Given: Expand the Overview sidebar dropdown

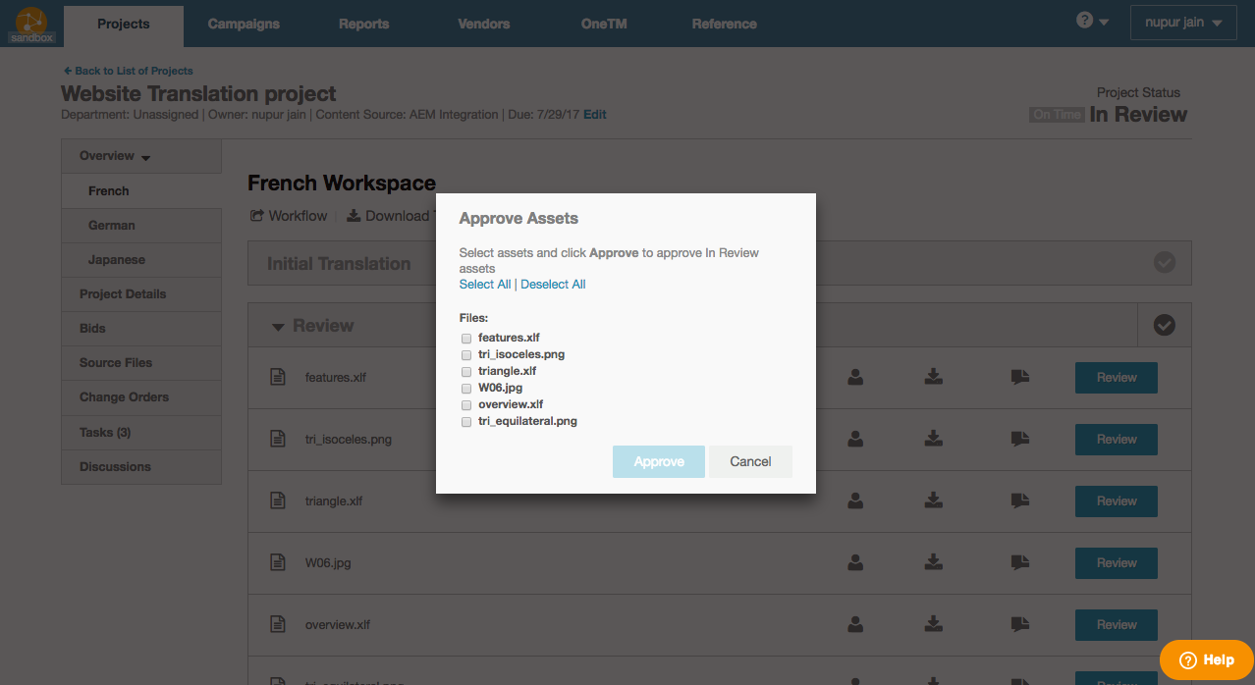Looking at the screenshot, I should pyautogui.click(x=115, y=156).
